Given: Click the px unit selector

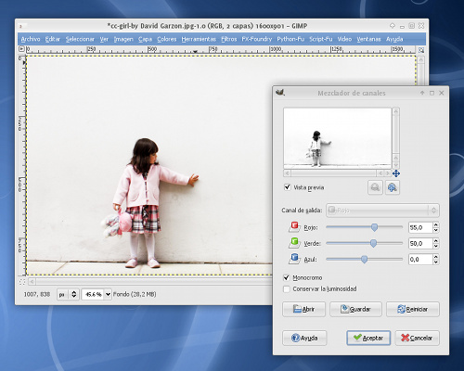Looking at the screenshot, I should pos(68,294).
